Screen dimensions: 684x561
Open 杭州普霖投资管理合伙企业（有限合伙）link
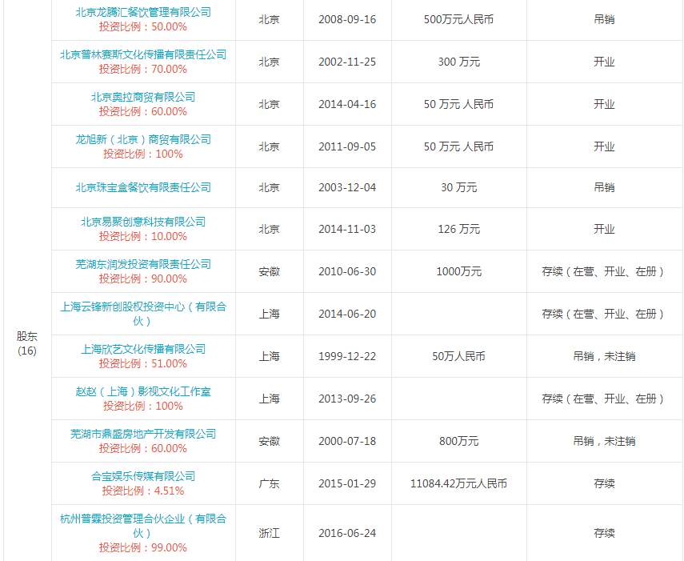(x=143, y=526)
